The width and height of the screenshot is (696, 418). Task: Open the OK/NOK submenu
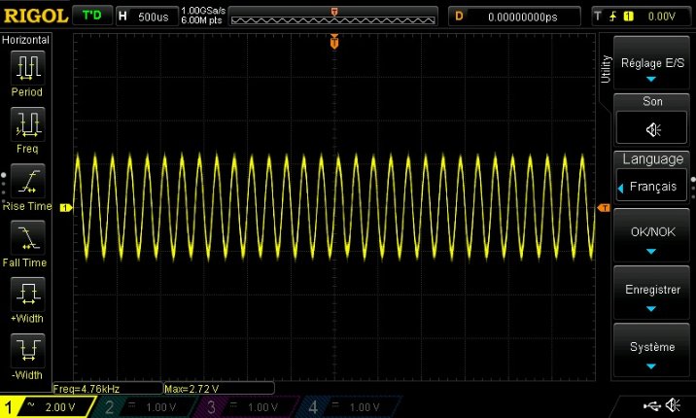[x=651, y=235]
